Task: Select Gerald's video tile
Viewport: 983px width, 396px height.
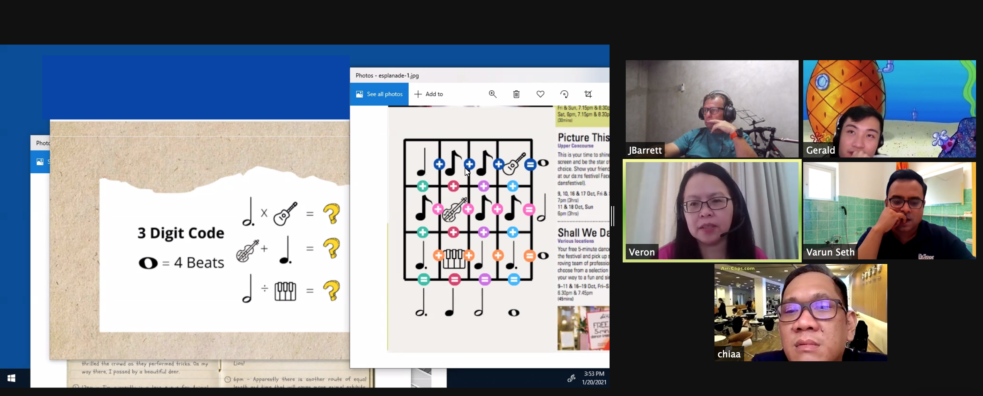Action: pos(889,108)
